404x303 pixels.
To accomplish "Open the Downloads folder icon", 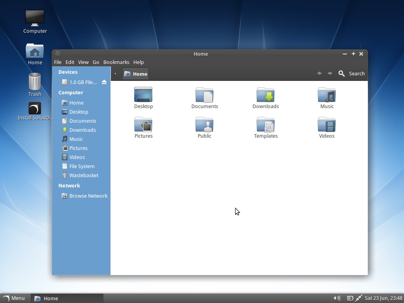I will click(266, 95).
